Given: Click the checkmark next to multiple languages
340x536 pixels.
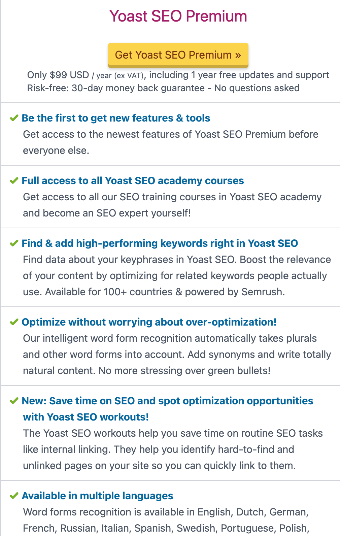Looking at the screenshot, I should 13,496.
